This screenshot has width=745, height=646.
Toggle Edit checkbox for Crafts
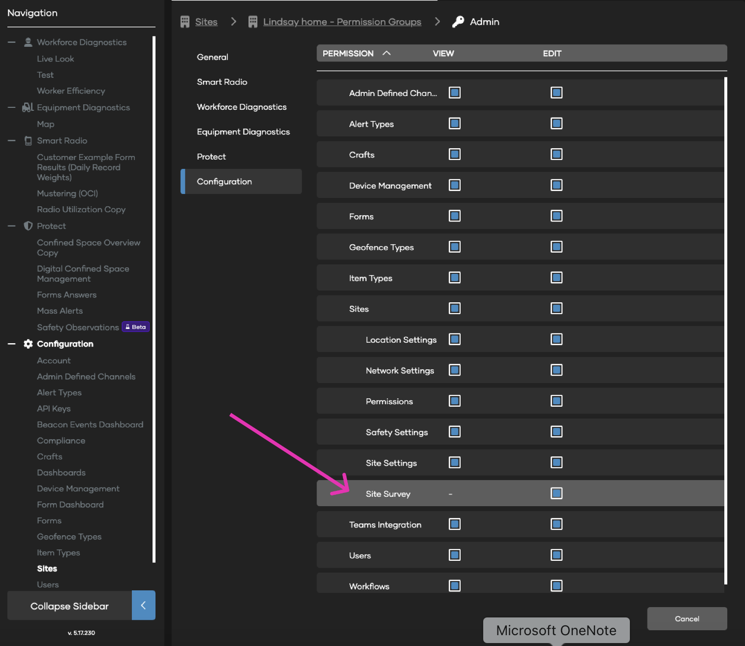pyautogui.click(x=557, y=154)
